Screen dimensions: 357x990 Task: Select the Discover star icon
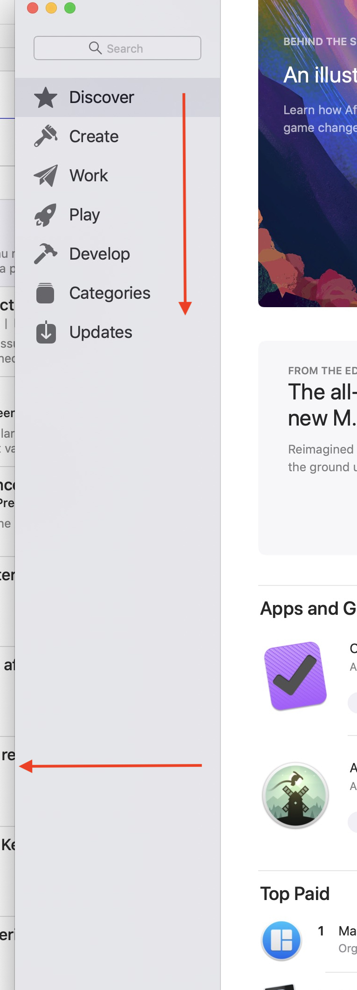pyautogui.click(x=46, y=97)
